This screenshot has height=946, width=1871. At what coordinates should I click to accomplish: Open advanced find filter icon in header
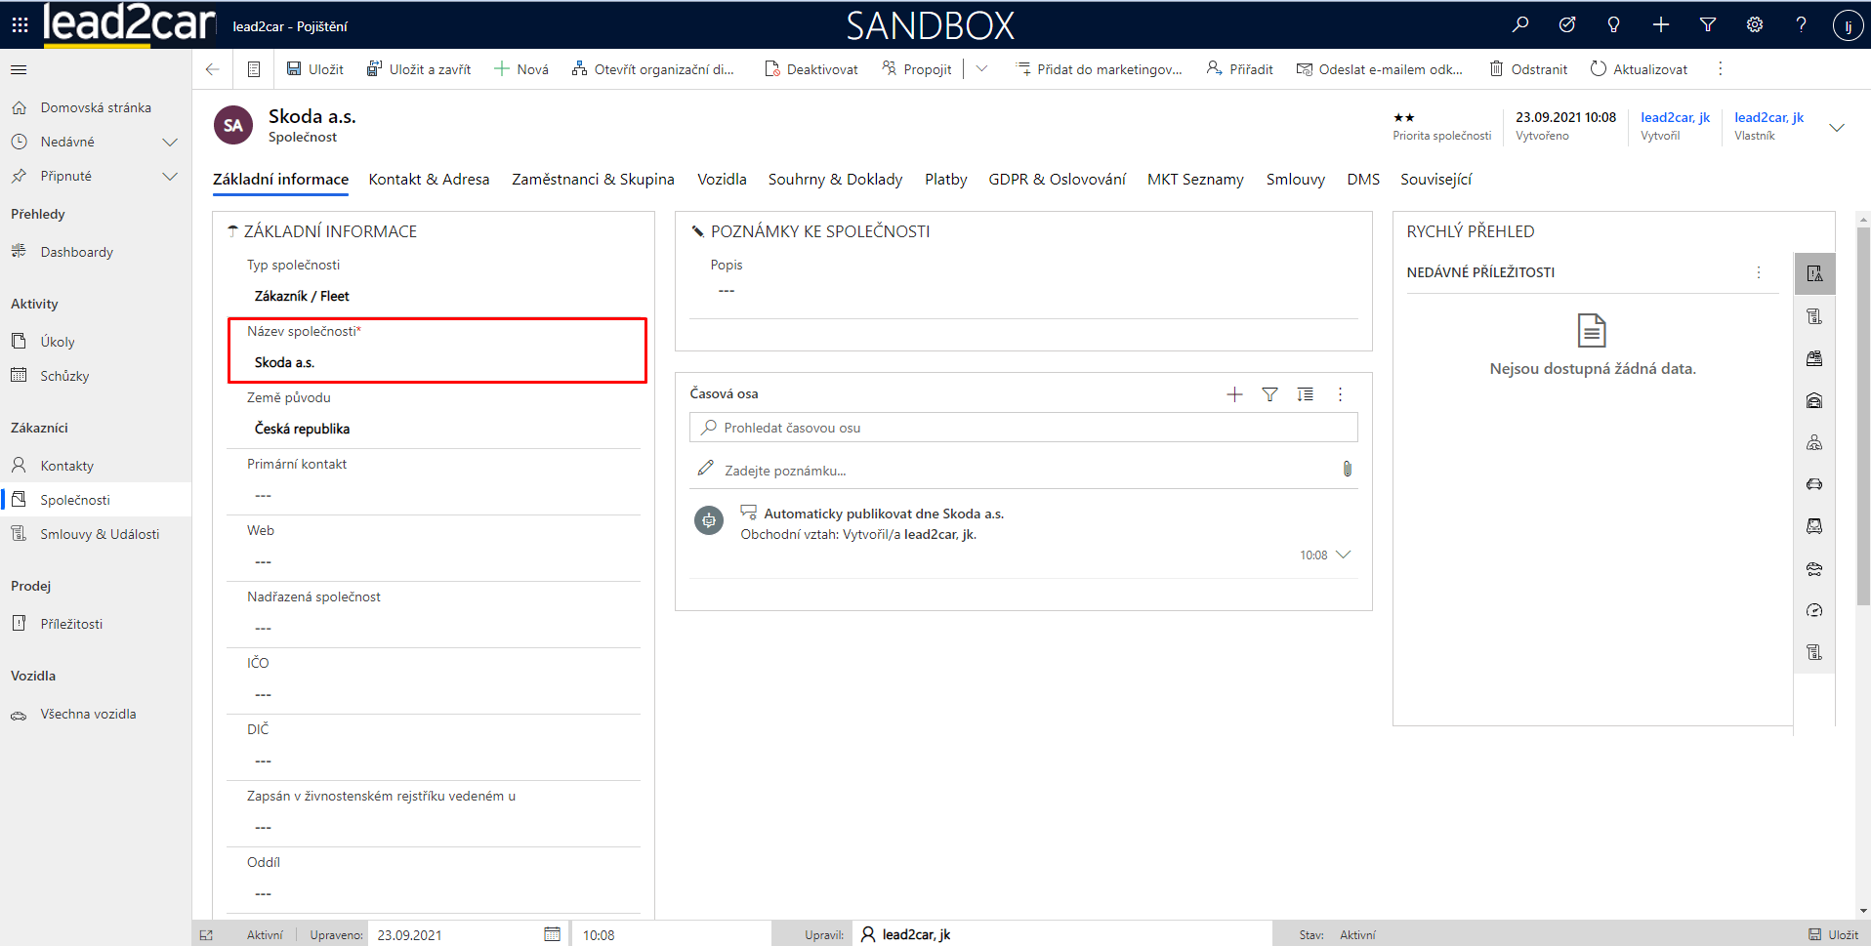tap(1708, 25)
